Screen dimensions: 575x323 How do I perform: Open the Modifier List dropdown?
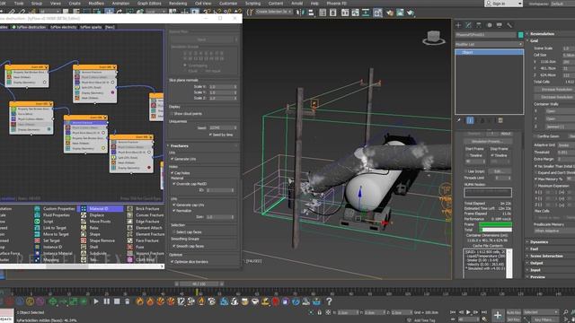(x=489, y=44)
